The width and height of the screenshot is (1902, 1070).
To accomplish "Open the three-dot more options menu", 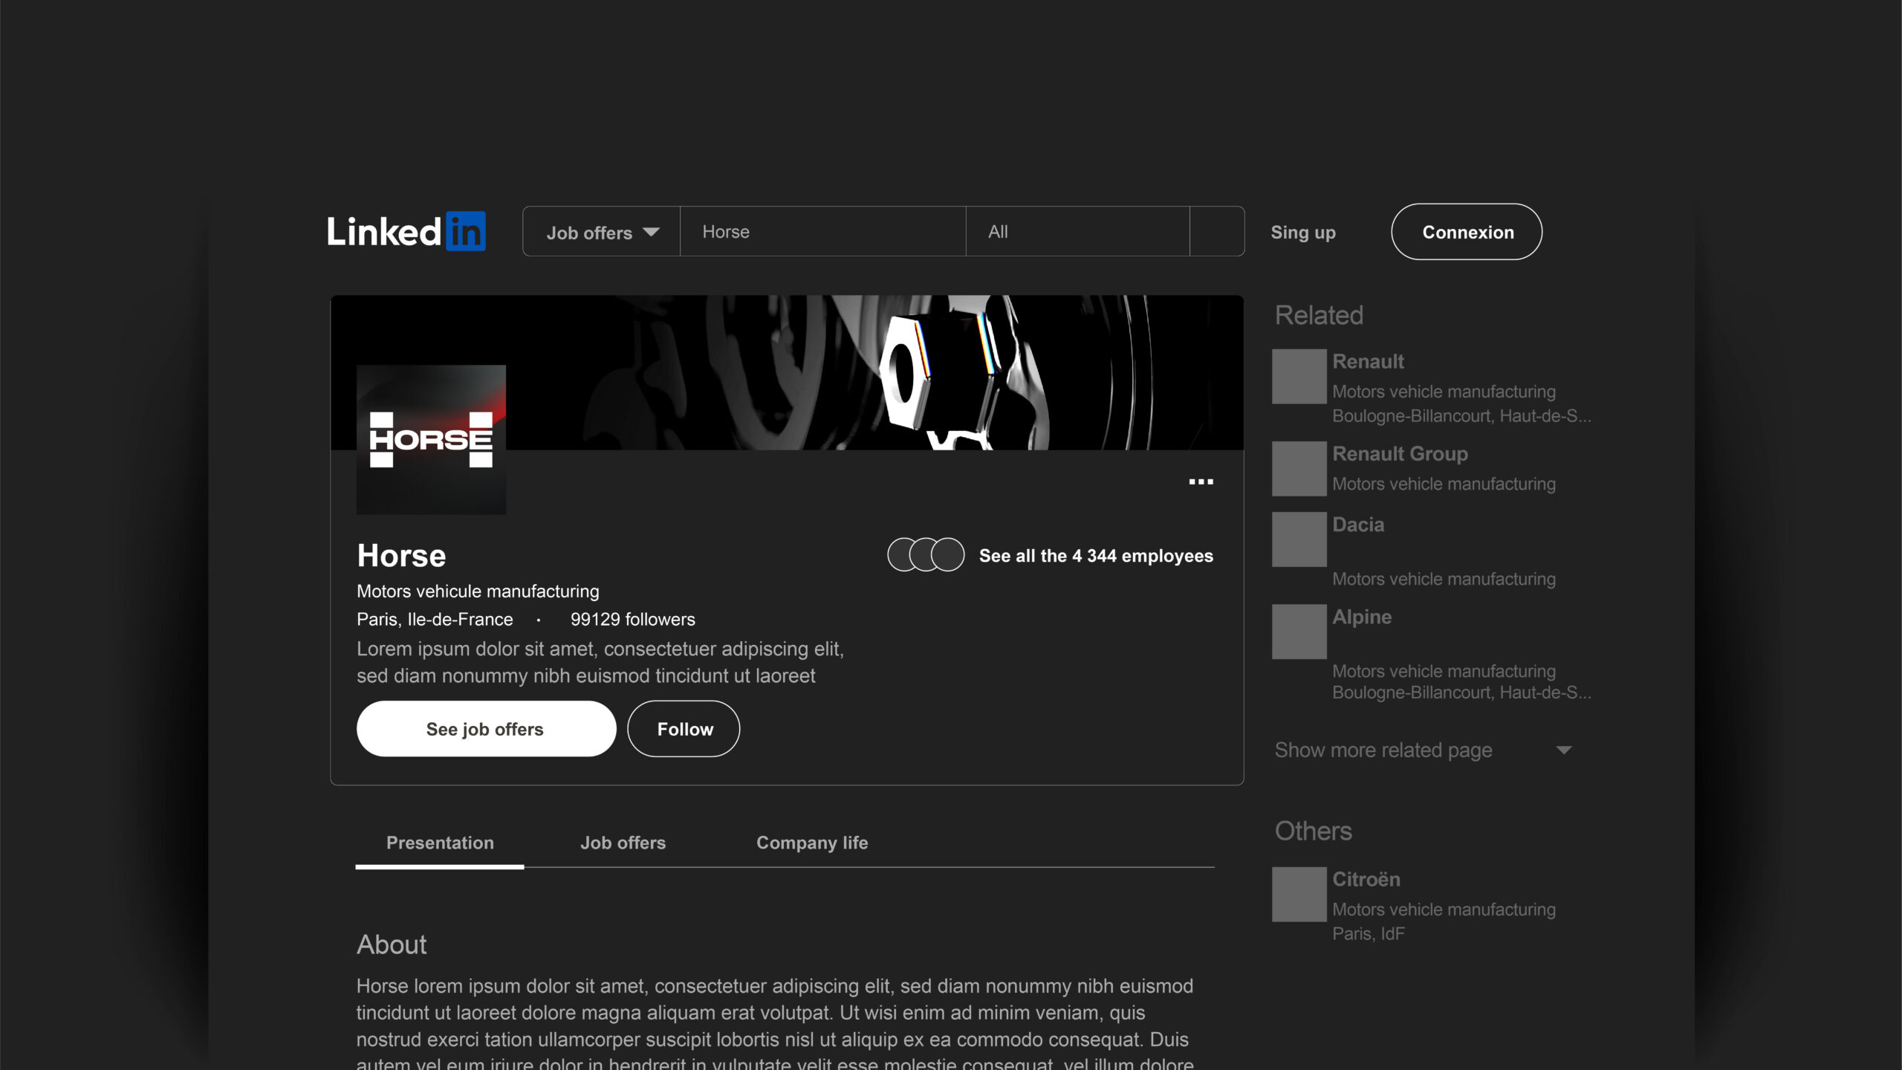I will point(1201,482).
